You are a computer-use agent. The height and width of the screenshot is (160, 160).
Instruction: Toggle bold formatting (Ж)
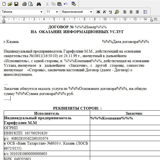[x=98, y=12]
